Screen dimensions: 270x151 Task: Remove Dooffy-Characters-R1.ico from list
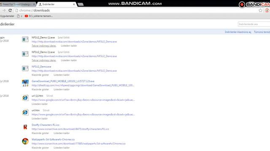coord(62,133)
